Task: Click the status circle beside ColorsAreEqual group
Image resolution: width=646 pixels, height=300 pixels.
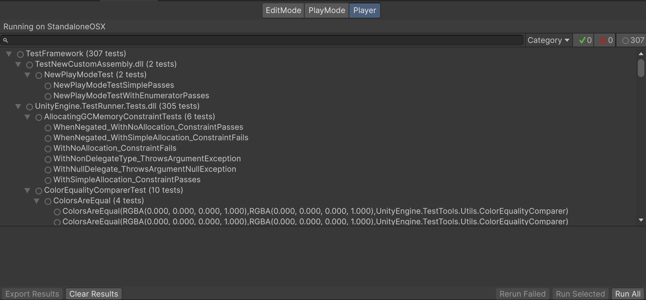Action: tap(48, 201)
